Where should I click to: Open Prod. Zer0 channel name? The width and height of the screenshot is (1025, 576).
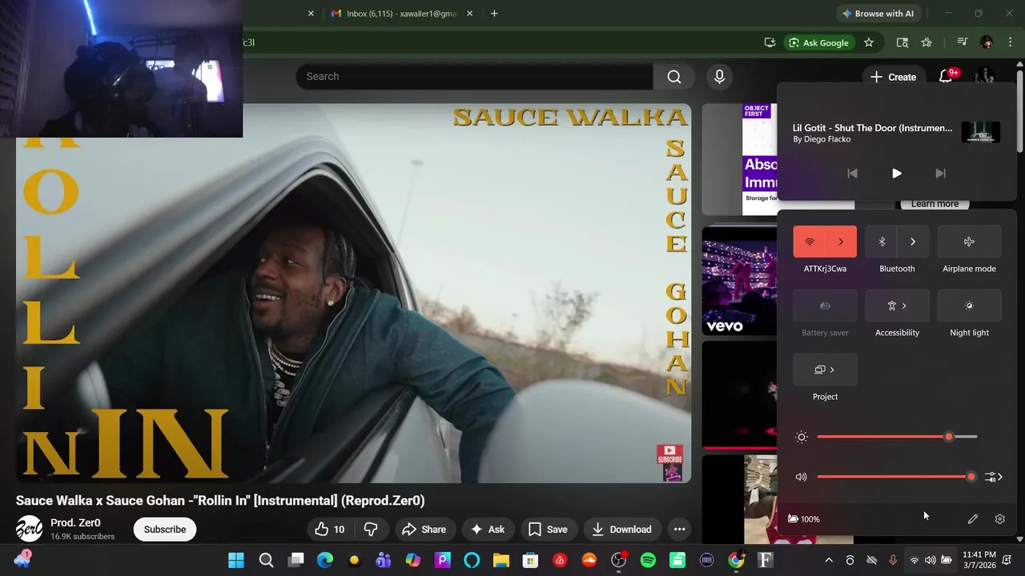pos(75,523)
